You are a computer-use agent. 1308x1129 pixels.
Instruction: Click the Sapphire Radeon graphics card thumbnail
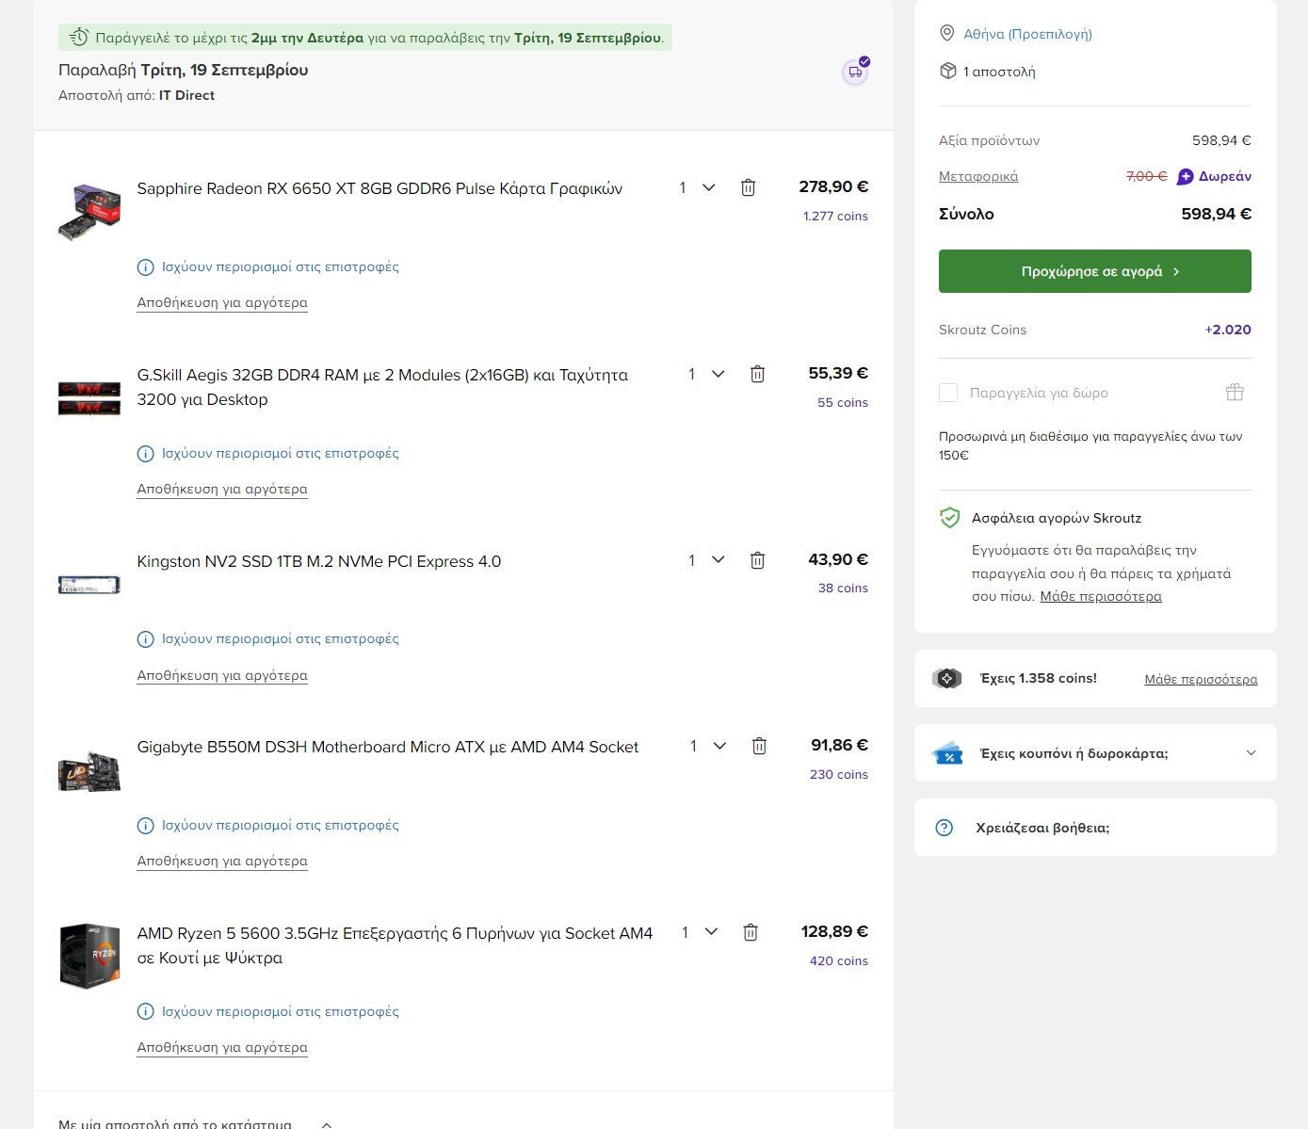[89, 212]
